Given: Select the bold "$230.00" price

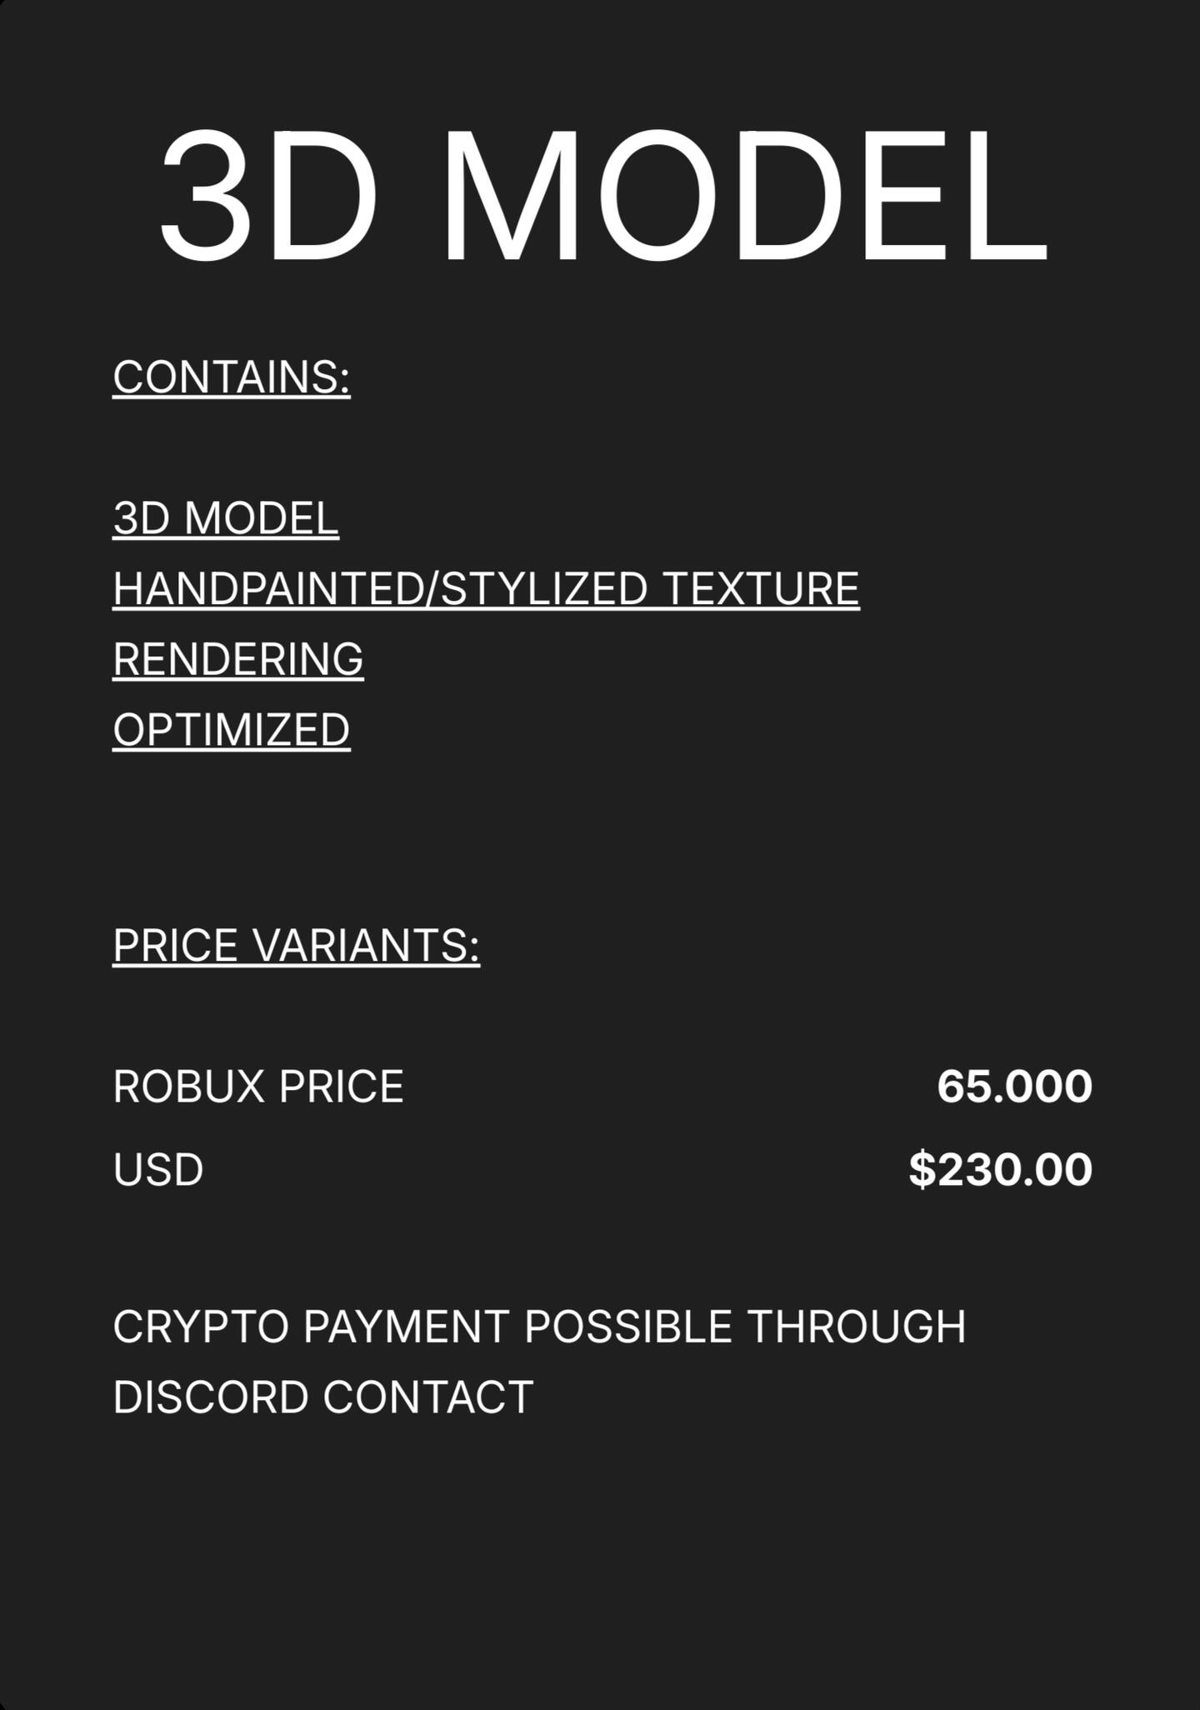Looking at the screenshot, I should 1000,1169.
